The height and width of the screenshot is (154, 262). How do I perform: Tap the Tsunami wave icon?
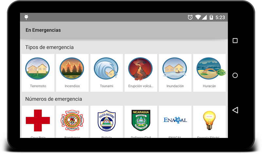(x=106, y=68)
